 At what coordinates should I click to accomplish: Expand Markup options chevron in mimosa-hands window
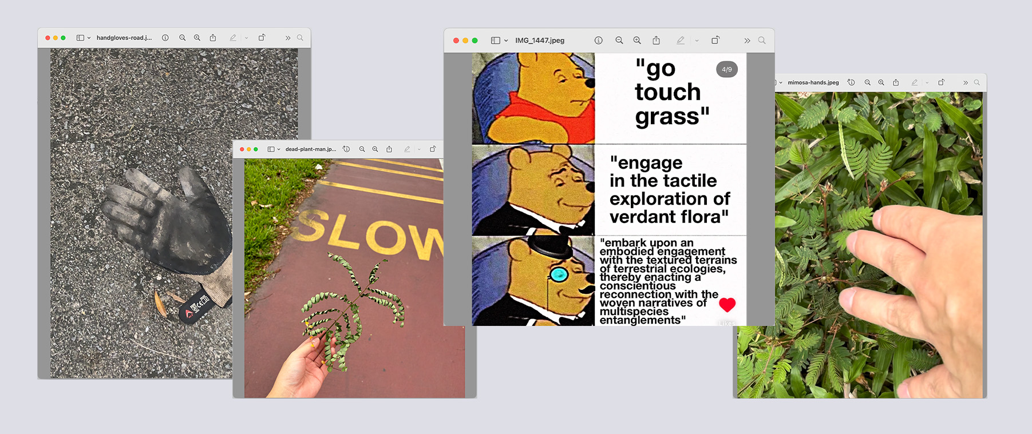click(x=927, y=83)
